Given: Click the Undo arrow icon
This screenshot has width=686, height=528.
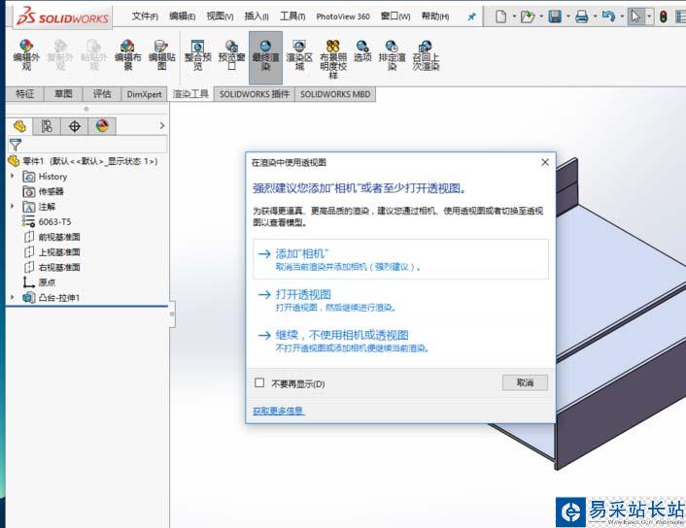Looking at the screenshot, I should click(608, 17).
